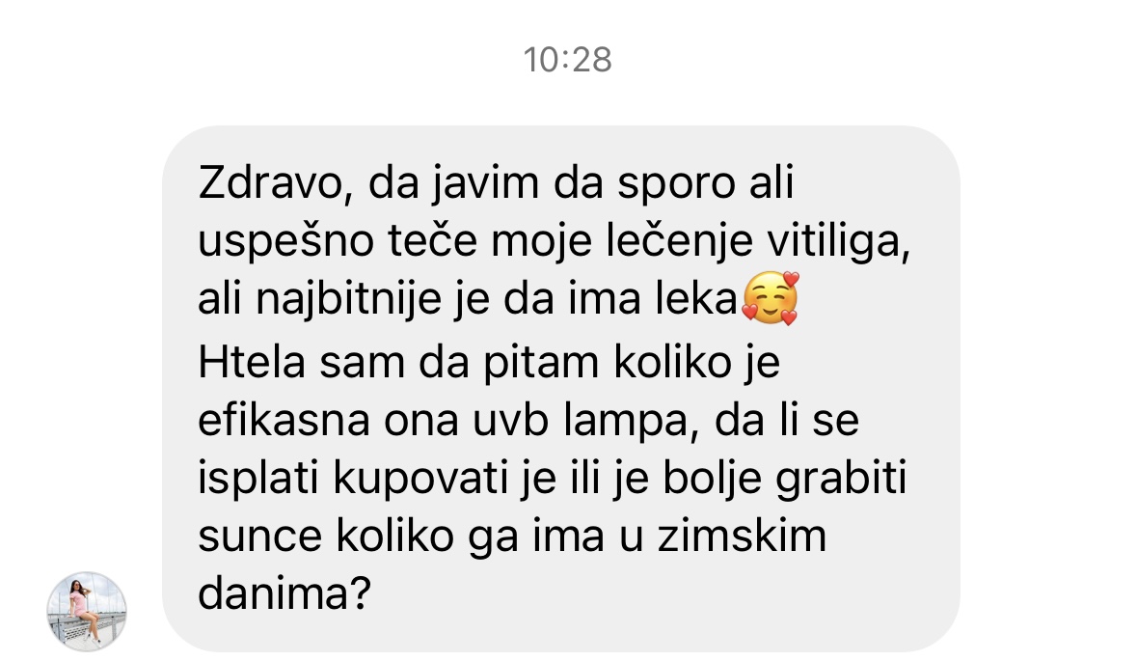Click the word "efikasna" in the message
This screenshot has width=1137, height=661.
pyautogui.click(x=284, y=420)
